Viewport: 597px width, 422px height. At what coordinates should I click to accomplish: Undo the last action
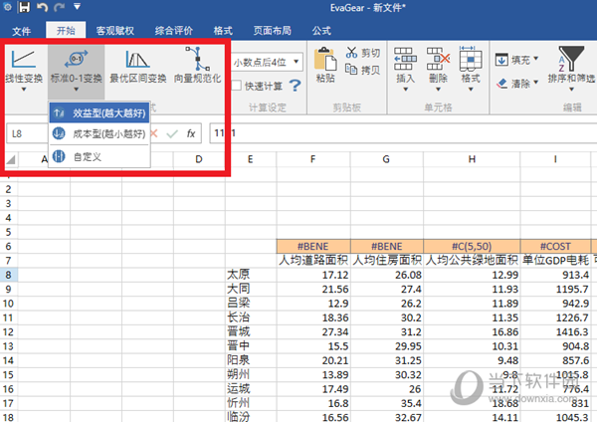(x=42, y=7)
